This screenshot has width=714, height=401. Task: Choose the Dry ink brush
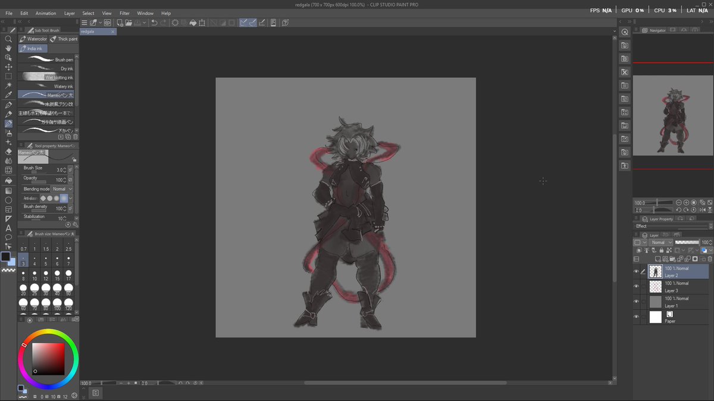click(46, 68)
